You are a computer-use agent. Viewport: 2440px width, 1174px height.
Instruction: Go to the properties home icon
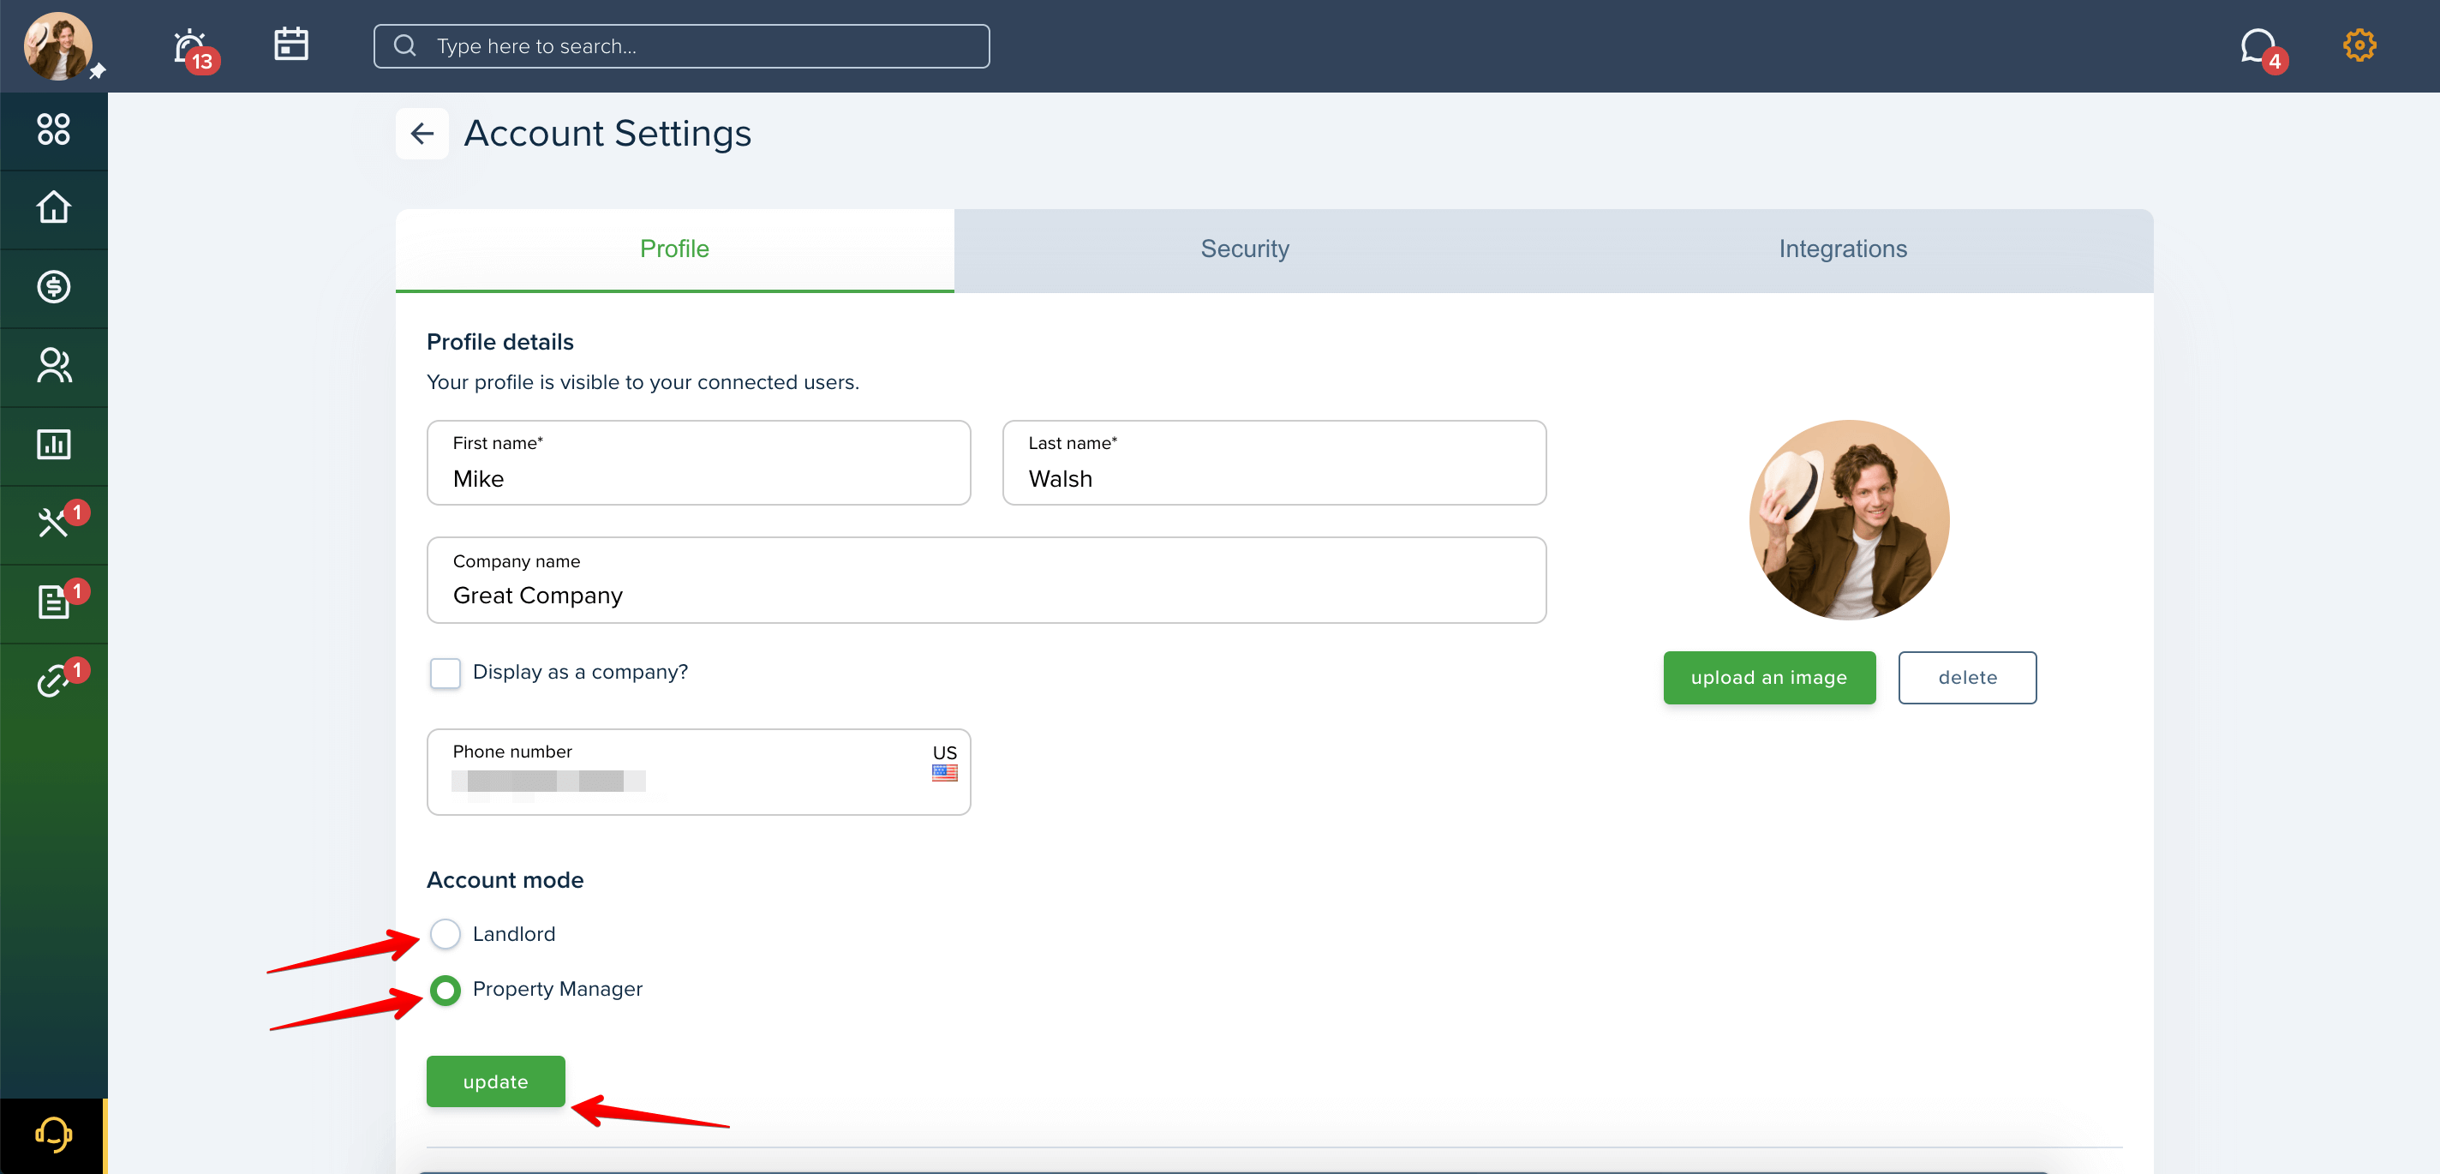point(54,208)
